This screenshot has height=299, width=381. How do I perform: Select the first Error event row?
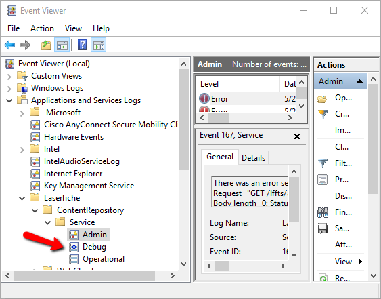click(248, 98)
